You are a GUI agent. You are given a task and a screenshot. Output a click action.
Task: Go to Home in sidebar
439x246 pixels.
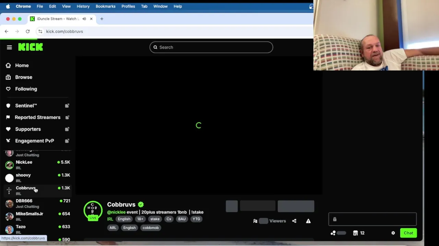(22, 65)
